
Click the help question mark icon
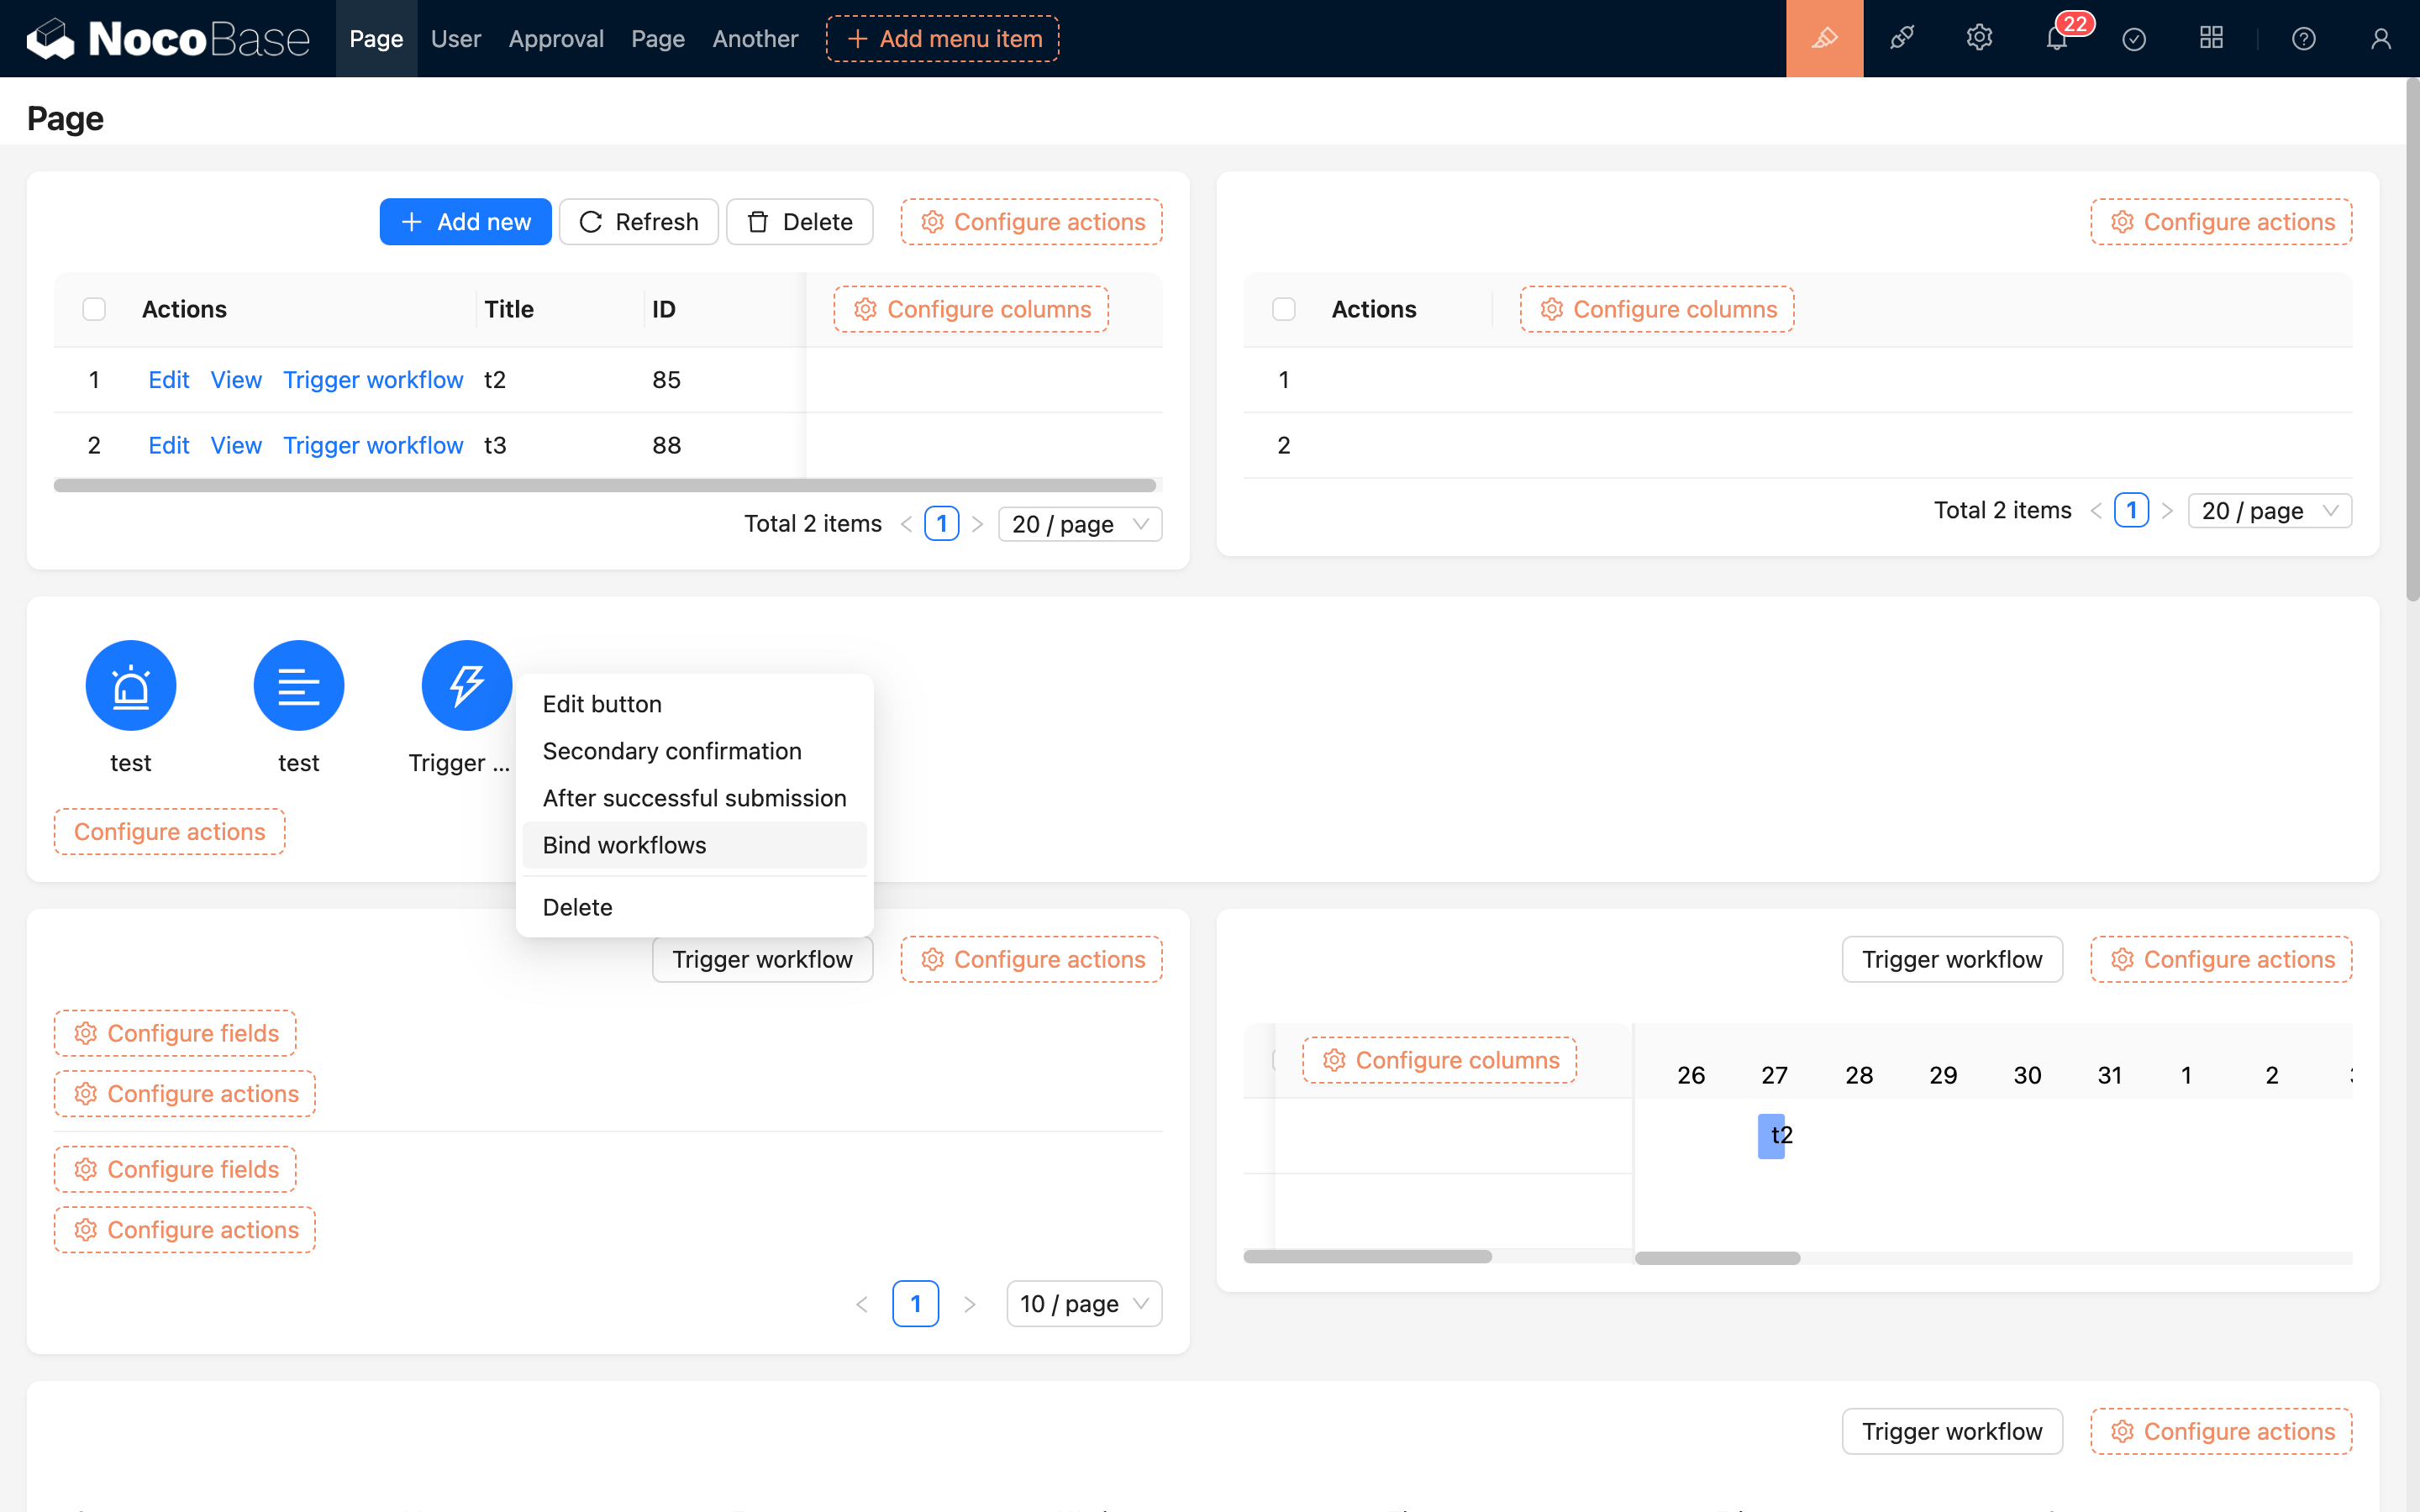pyautogui.click(x=2304, y=38)
